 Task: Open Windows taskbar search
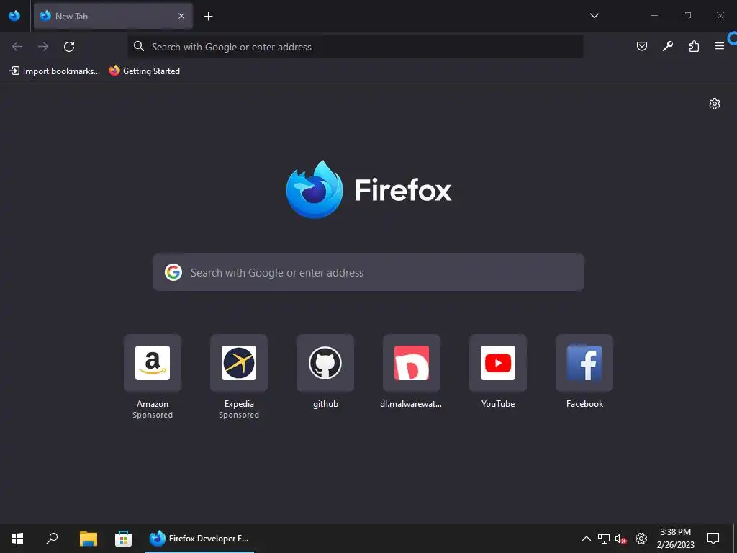click(52, 539)
